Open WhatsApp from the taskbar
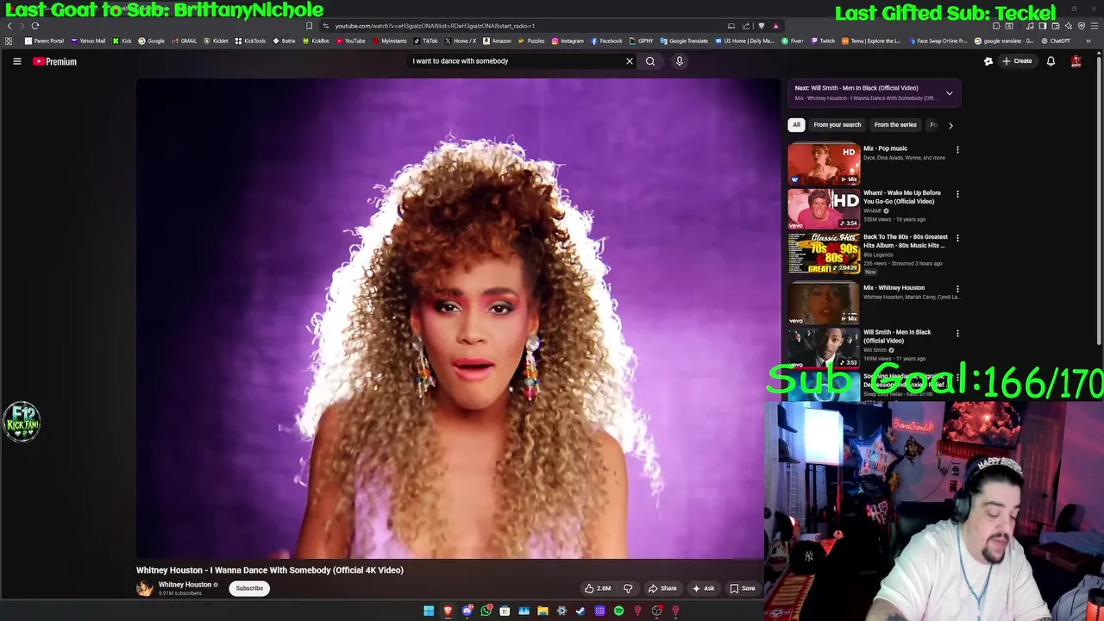The height and width of the screenshot is (621, 1104). [486, 611]
